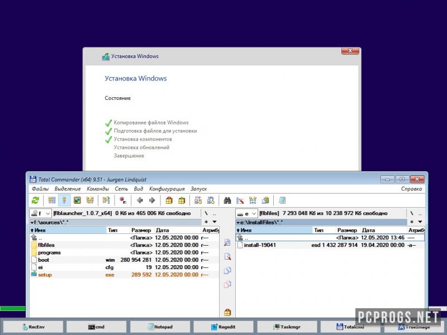Launch Taskmgr from the bottom bar
This screenshot has width=447, height=335.
point(287,327)
